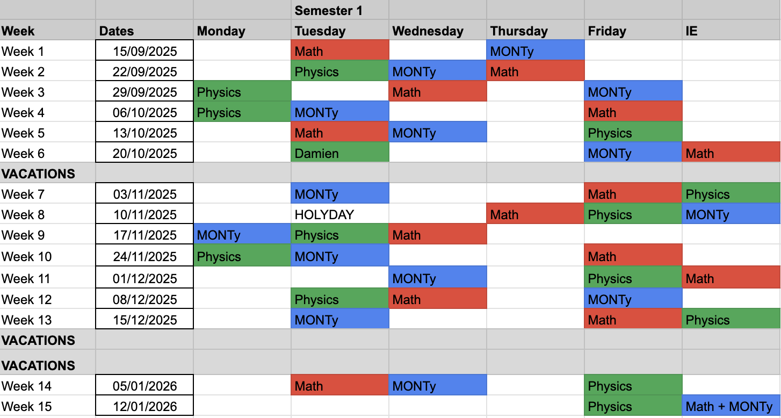Select the Wednesday header cell

438,31
